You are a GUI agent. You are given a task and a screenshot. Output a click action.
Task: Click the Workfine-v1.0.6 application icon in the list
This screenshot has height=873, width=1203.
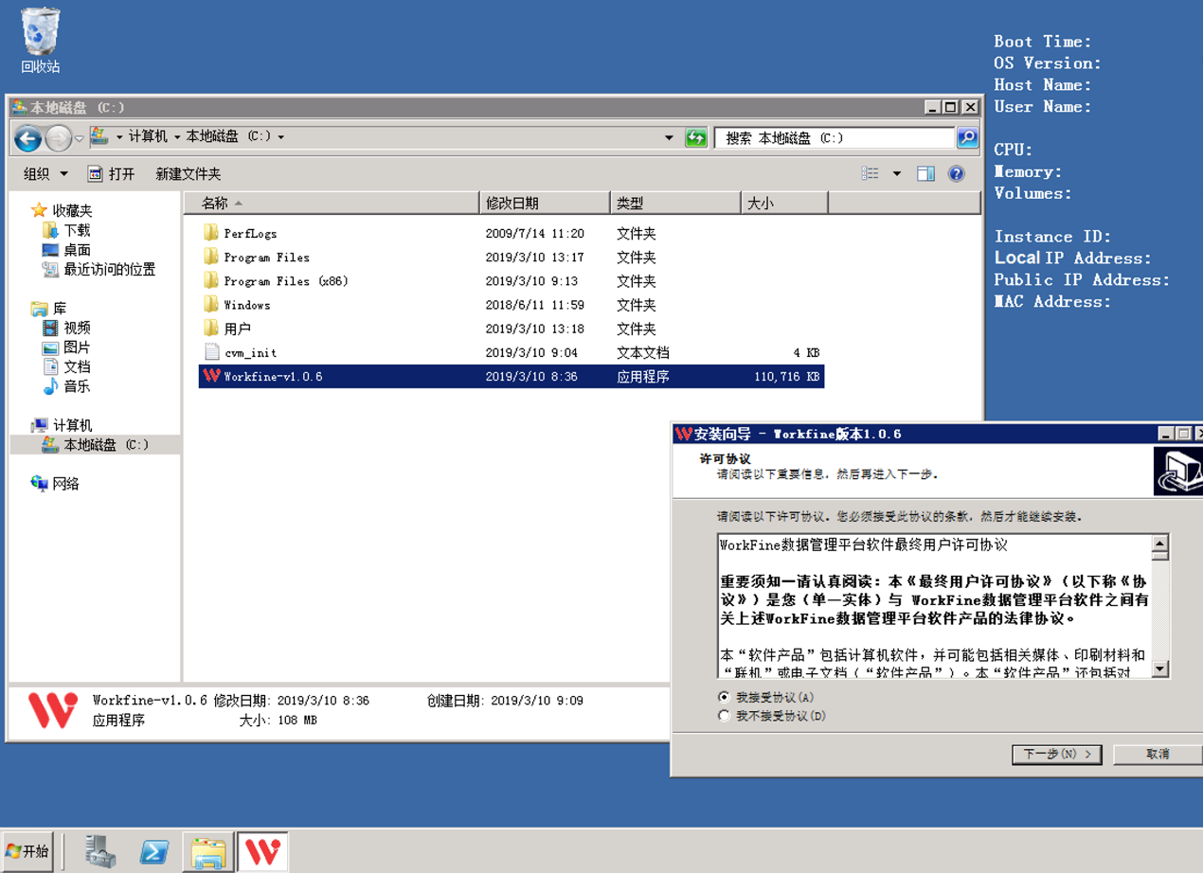tap(211, 376)
